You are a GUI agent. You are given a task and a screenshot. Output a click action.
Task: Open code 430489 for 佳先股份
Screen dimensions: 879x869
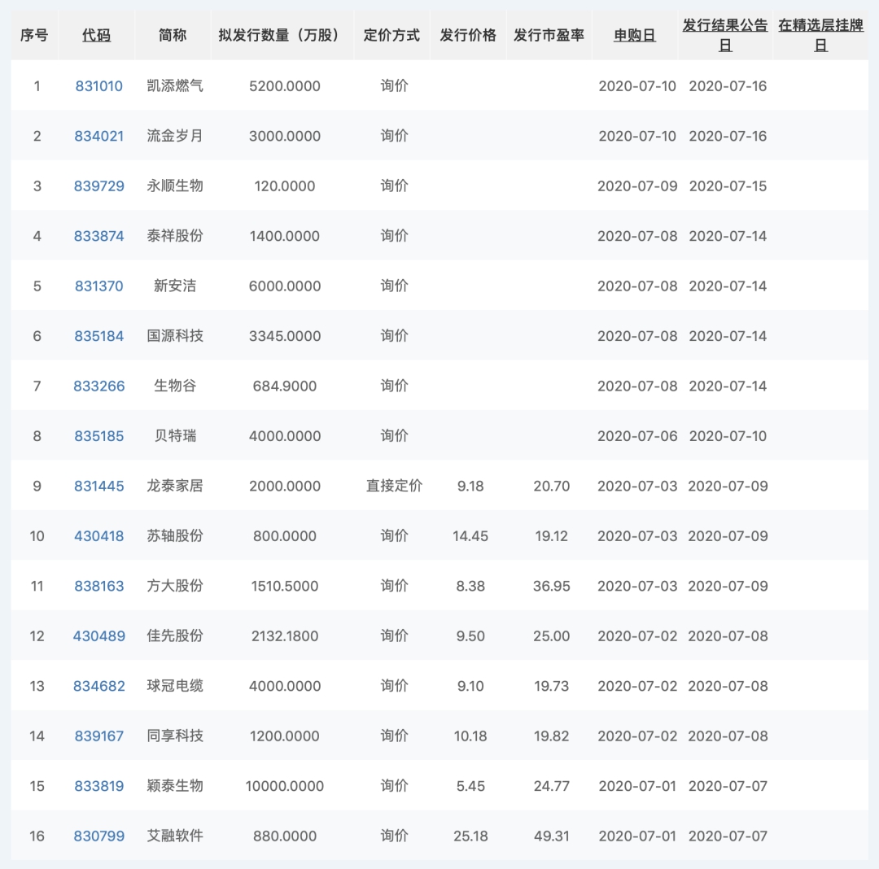click(x=99, y=636)
